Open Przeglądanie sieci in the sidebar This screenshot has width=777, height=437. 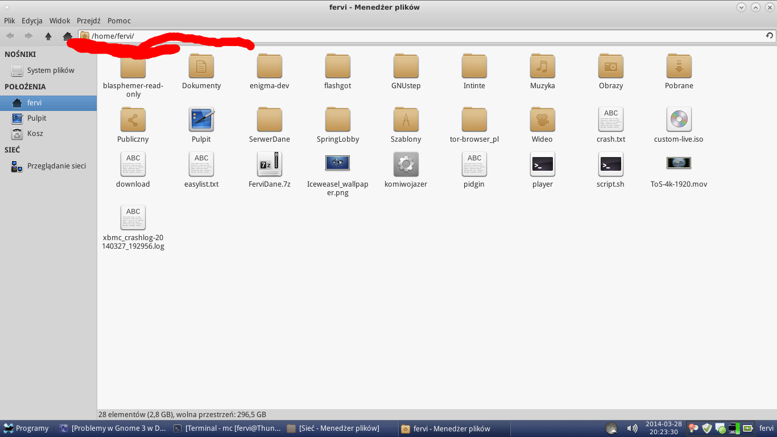point(56,166)
